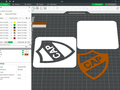
Task: Click the Assembly view icon
Action: point(118,8)
